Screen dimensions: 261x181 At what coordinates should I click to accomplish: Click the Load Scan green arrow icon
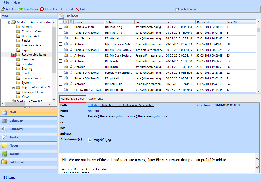pyautogui.click(x=21, y=9)
